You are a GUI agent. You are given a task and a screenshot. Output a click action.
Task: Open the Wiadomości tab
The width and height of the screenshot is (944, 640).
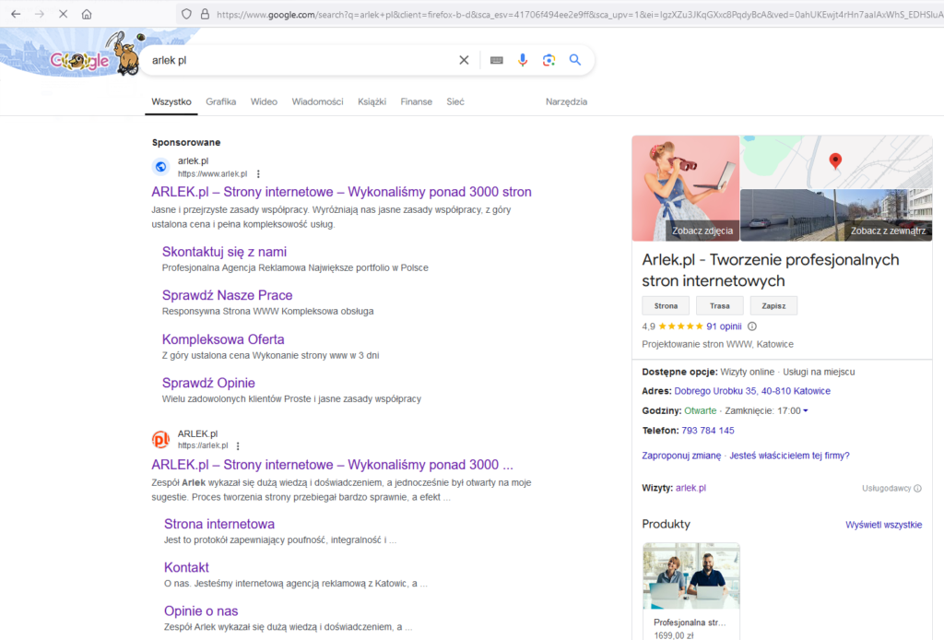317,101
